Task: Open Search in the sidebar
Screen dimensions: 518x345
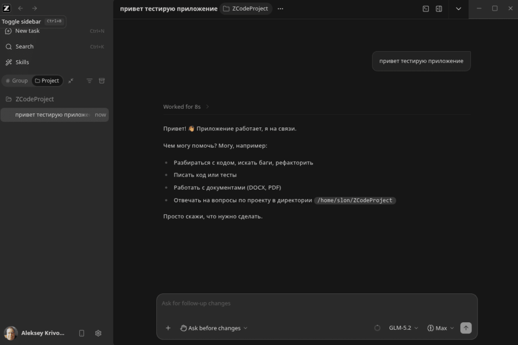Action: 55,47
